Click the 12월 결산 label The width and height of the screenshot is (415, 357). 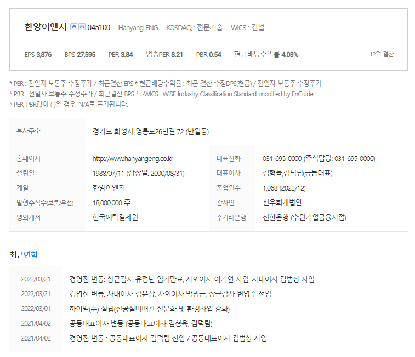(x=382, y=54)
